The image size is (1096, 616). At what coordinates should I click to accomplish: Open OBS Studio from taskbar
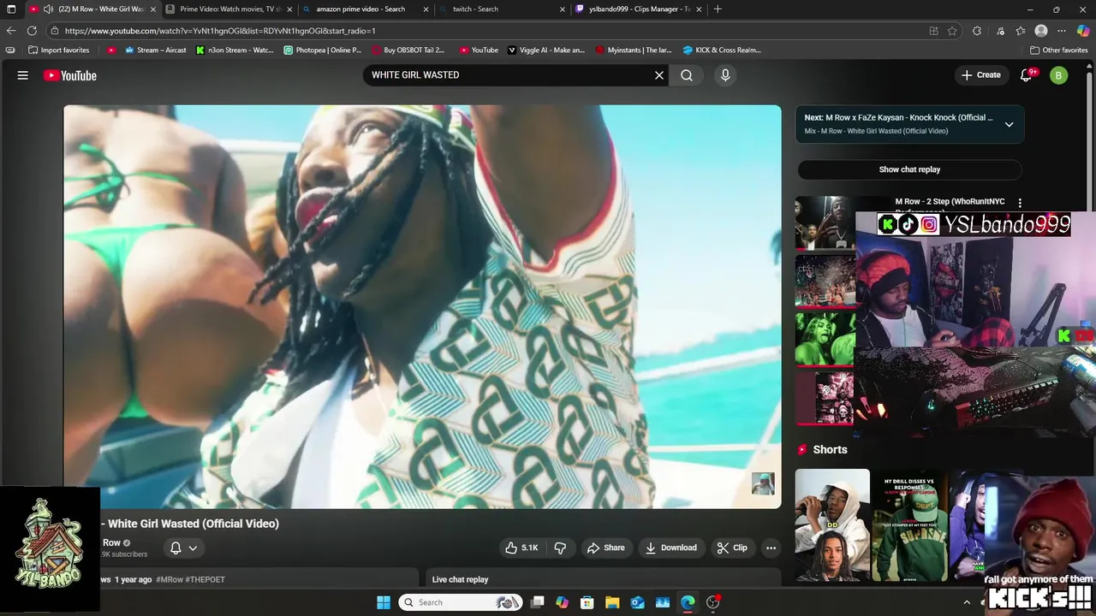click(713, 602)
